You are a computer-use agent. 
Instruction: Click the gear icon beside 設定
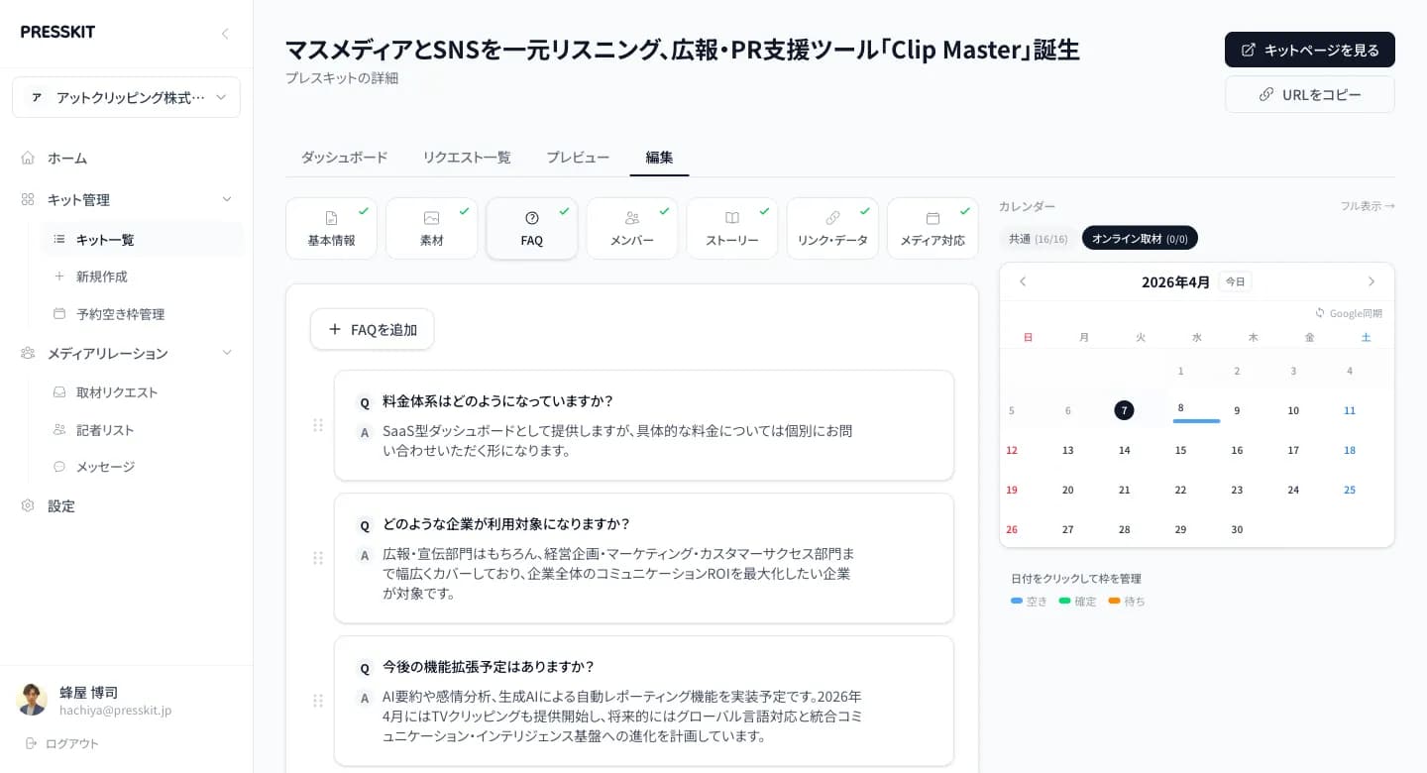pyautogui.click(x=28, y=505)
